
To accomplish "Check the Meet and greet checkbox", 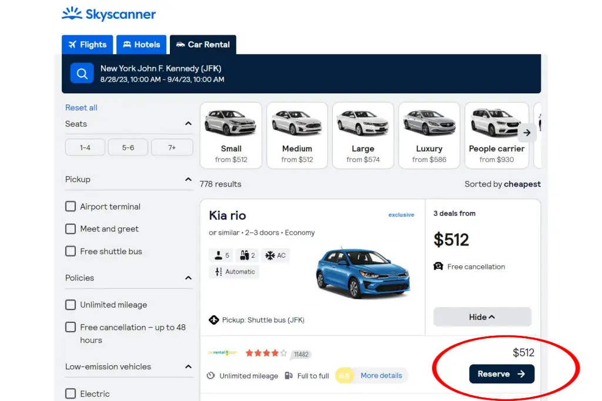I will coord(71,229).
